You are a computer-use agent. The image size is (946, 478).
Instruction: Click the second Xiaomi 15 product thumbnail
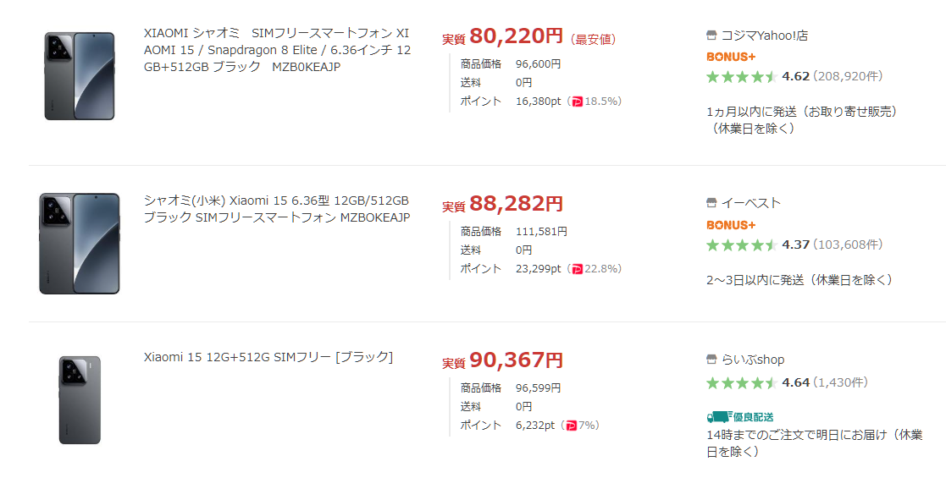point(80,244)
